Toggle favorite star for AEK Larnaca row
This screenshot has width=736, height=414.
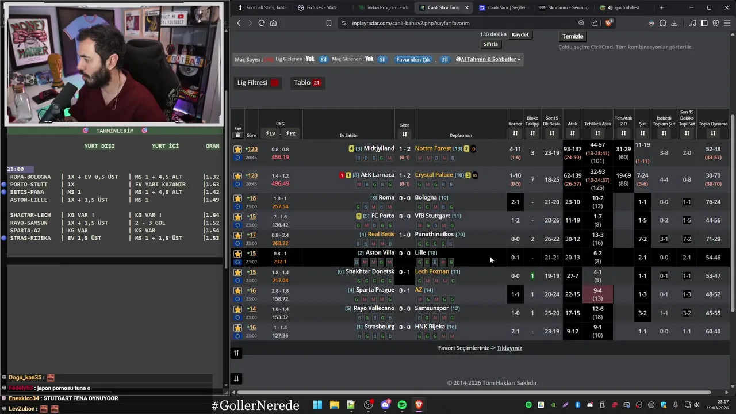(237, 175)
